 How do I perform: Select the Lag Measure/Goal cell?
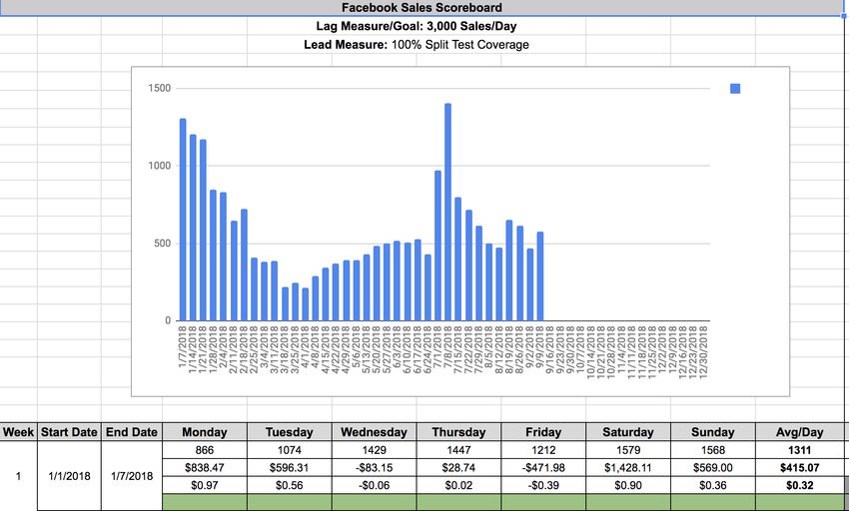pyautogui.click(x=417, y=26)
